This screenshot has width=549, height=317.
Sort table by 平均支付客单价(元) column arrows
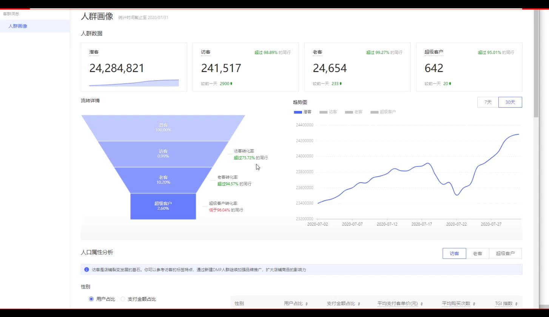pyautogui.click(x=421, y=304)
